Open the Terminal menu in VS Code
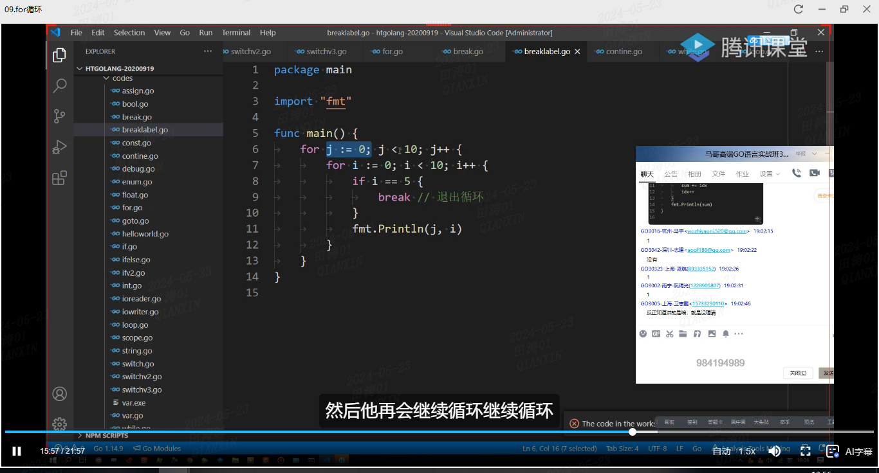Image resolution: width=879 pixels, height=473 pixels. tap(236, 33)
